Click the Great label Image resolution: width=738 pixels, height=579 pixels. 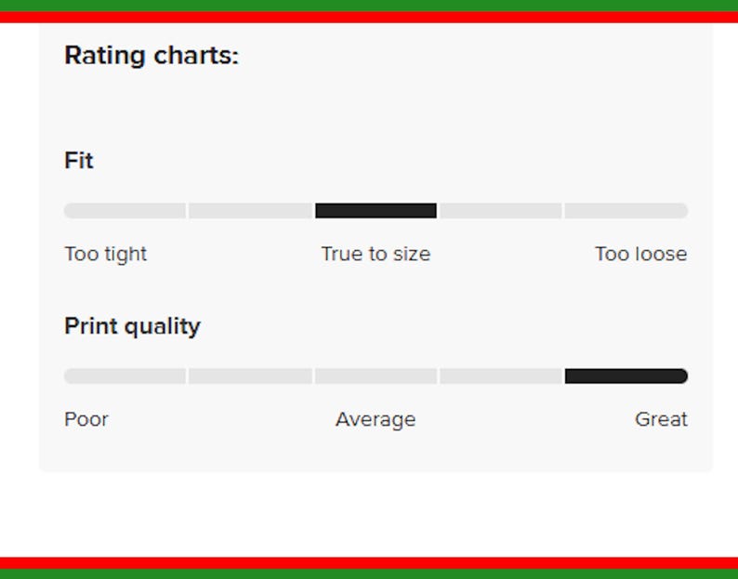pyautogui.click(x=661, y=419)
